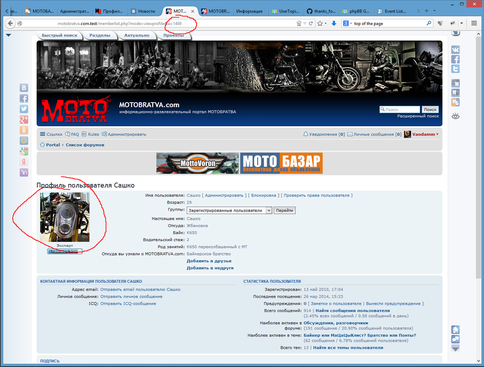Share via Google+ icon on left
Image resolution: width=484 pixels, height=367 pixels.
point(24,120)
